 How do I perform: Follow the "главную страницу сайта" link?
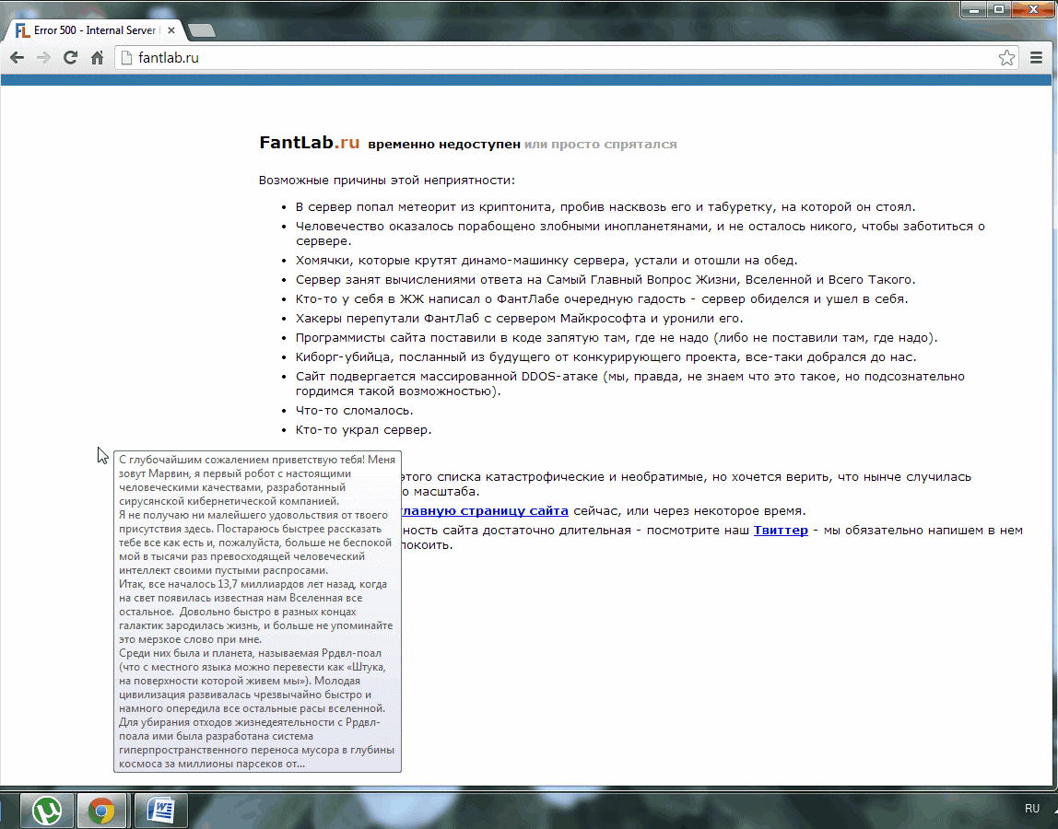pyautogui.click(x=483, y=510)
